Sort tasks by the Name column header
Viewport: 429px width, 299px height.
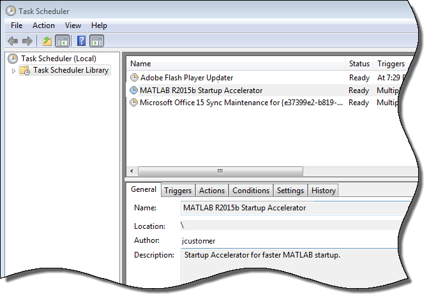pyautogui.click(x=236, y=64)
